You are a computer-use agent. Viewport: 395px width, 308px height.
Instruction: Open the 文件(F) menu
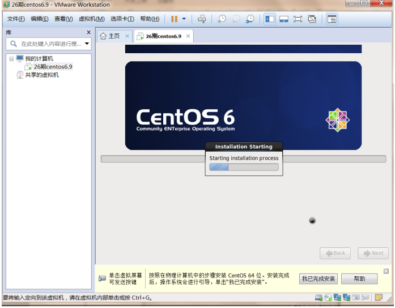pyautogui.click(x=16, y=19)
